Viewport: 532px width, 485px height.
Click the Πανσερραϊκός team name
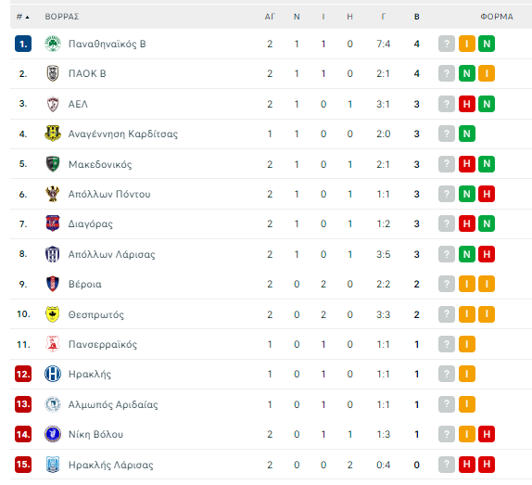click(x=103, y=344)
